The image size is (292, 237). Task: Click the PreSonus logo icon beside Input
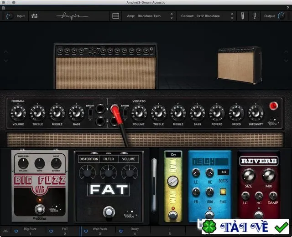[x=35, y=16]
